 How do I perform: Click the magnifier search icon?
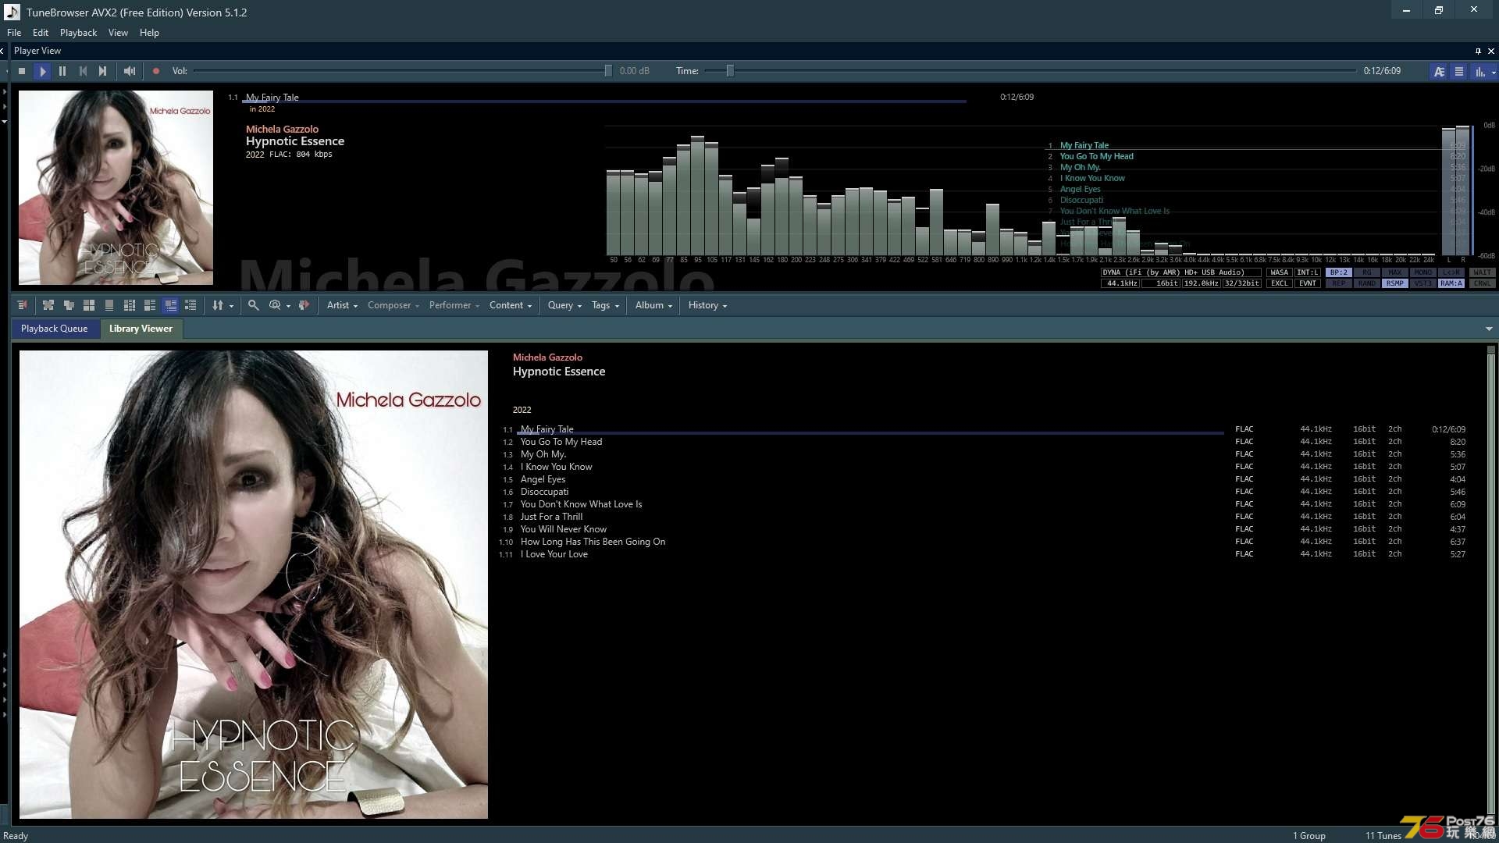253,305
